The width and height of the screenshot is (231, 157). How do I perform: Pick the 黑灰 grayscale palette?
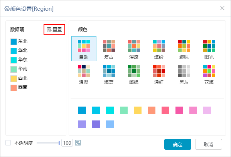184,74
